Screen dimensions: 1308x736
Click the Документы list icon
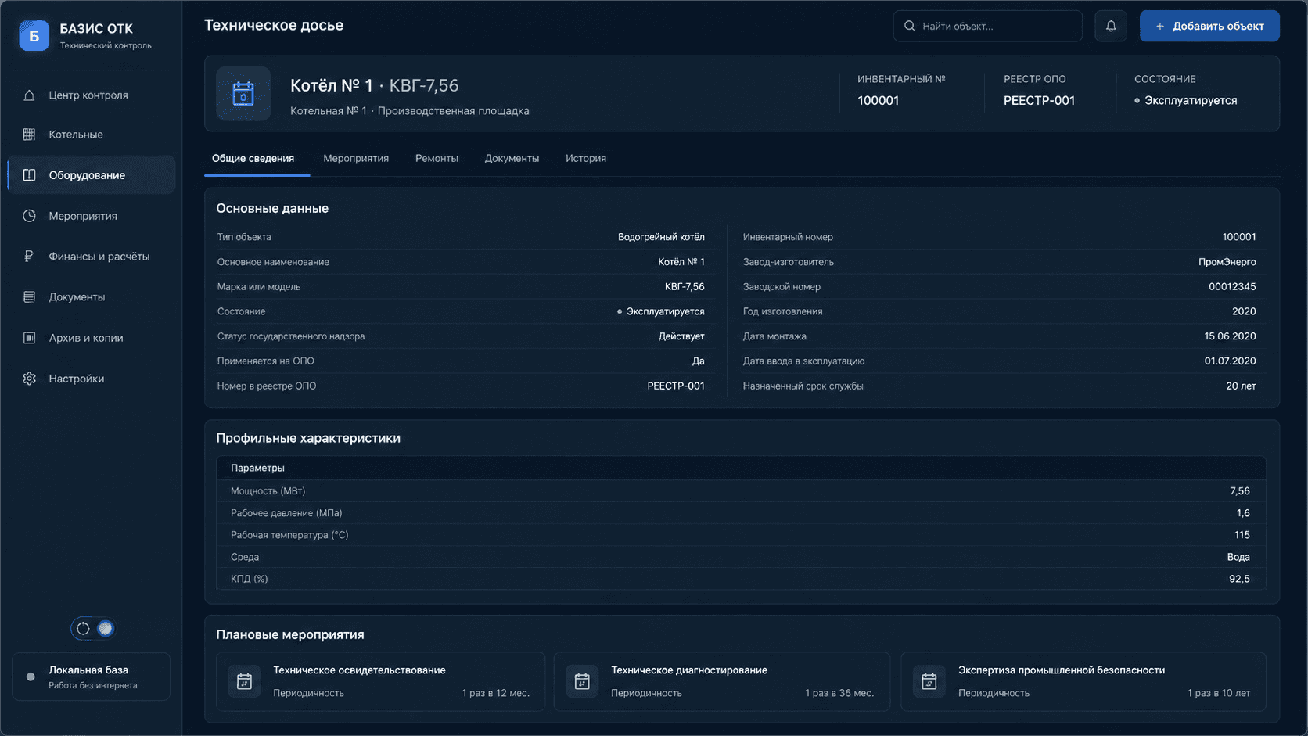pyautogui.click(x=29, y=297)
